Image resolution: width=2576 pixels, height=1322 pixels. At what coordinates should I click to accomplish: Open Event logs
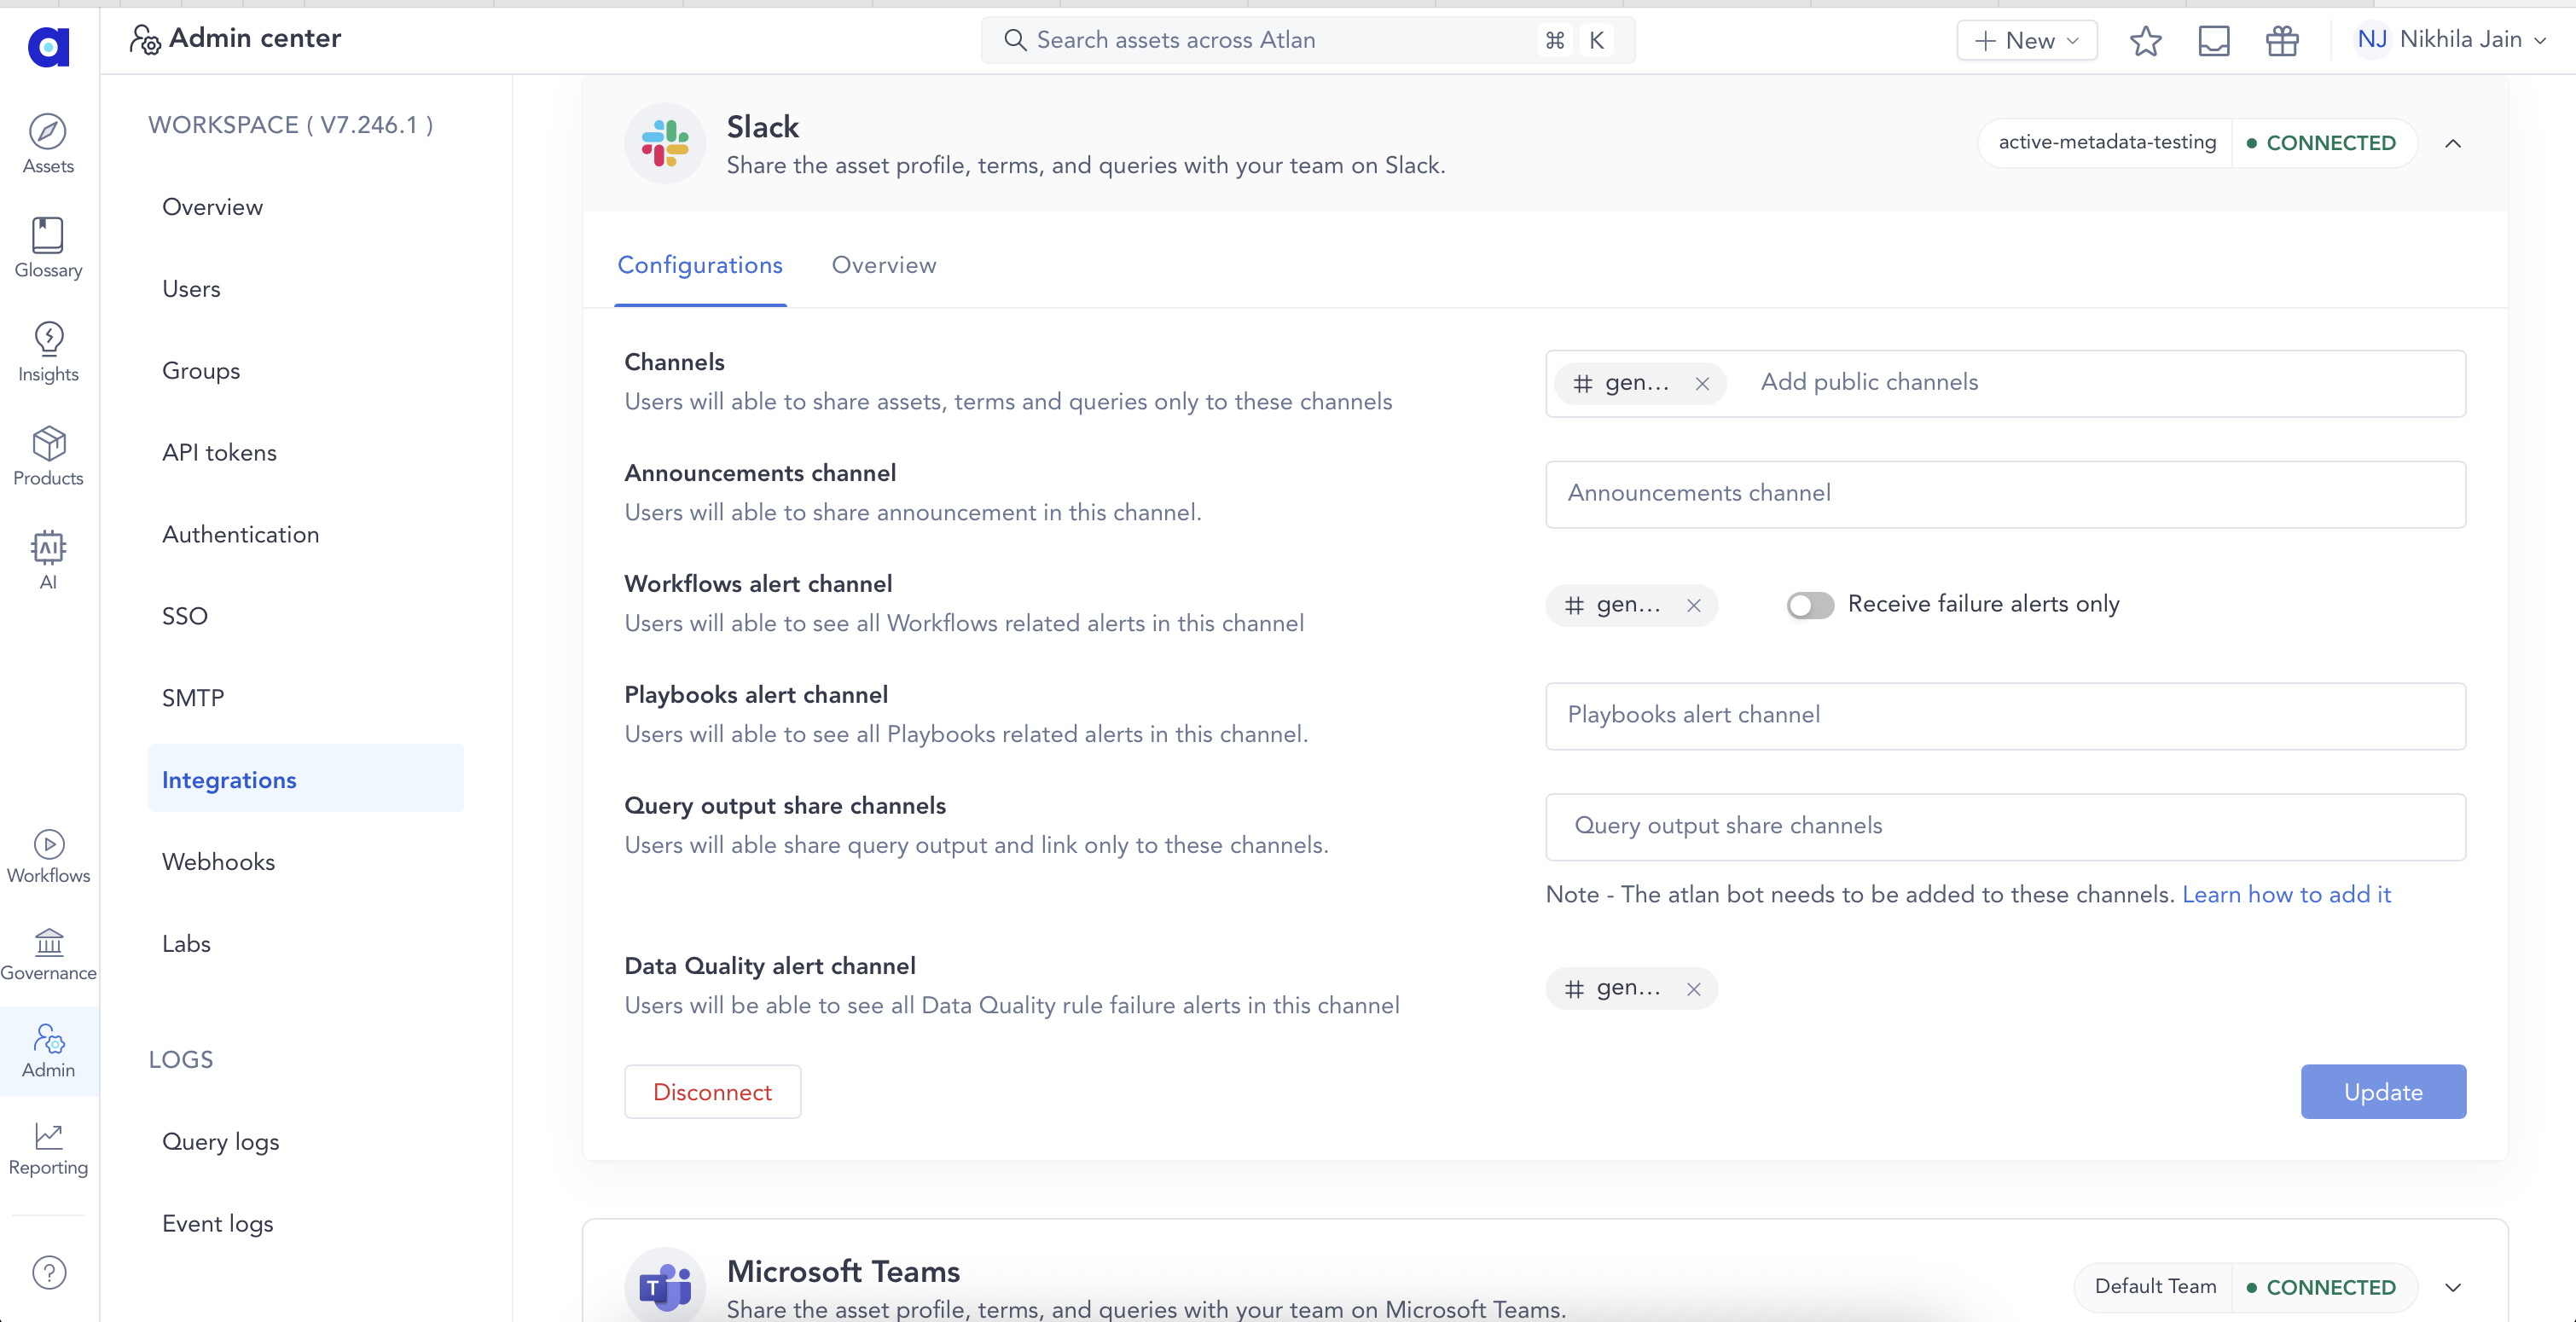[306, 1224]
